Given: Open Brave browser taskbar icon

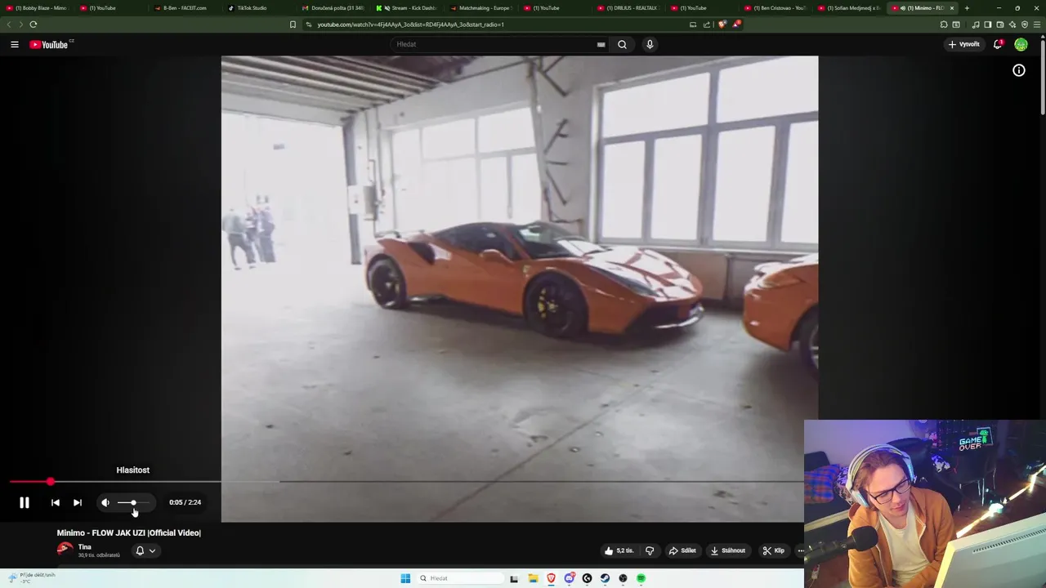Looking at the screenshot, I should click(551, 579).
